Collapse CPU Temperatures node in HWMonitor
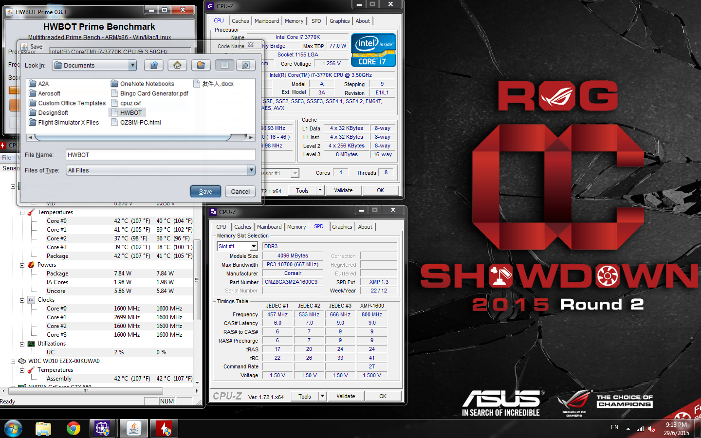Image resolution: width=701 pixels, height=438 pixels. click(x=22, y=213)
